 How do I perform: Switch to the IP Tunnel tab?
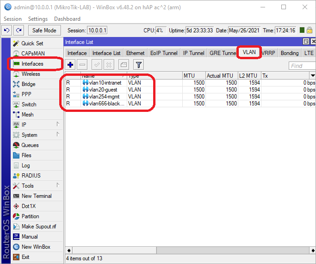[194, 53]
